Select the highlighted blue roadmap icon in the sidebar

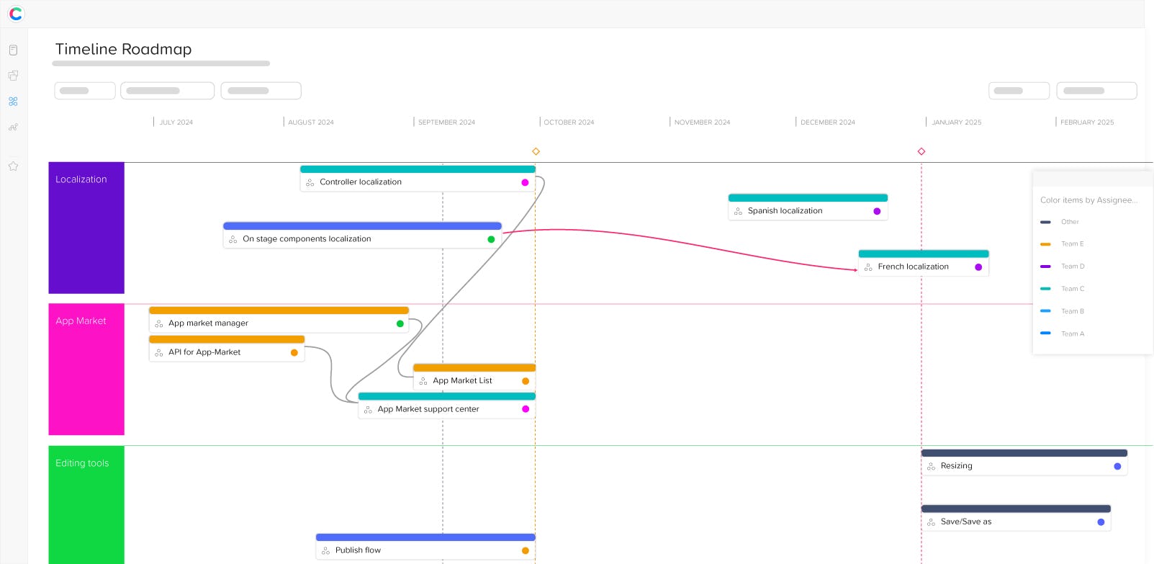click(x=13, y=102)
